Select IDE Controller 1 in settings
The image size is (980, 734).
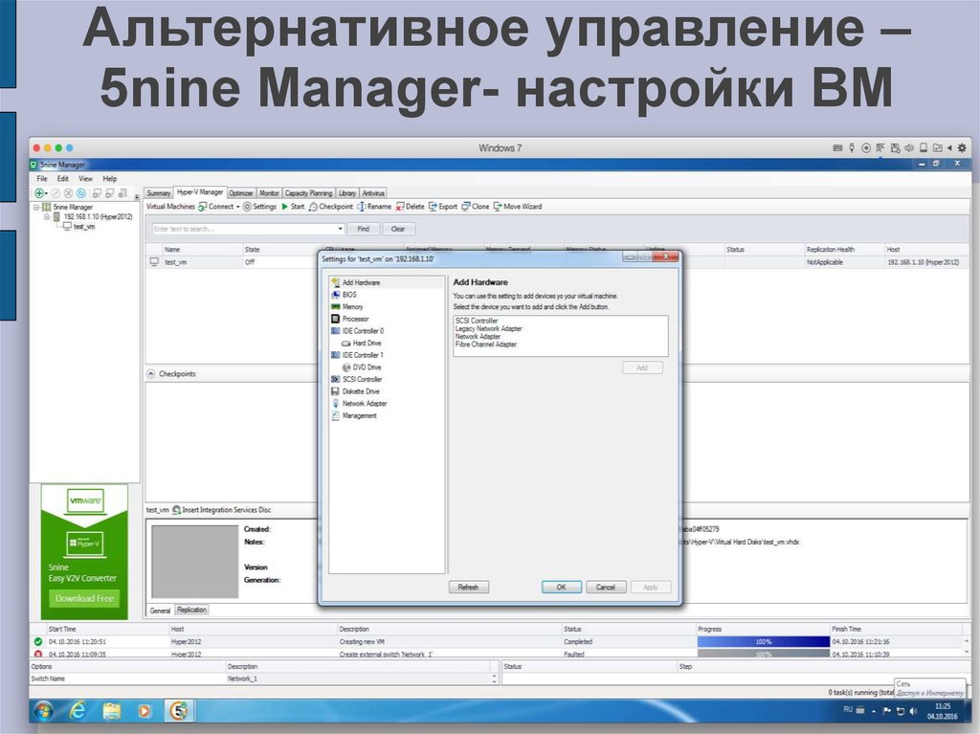(357, 355)
